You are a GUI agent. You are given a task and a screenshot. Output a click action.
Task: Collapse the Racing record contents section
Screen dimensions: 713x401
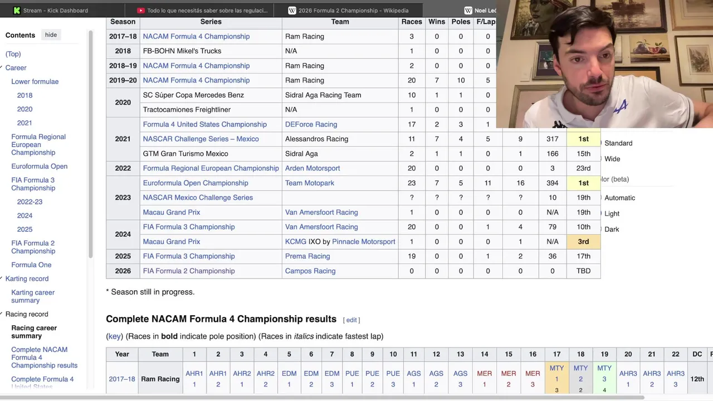(x=2, y=314)
